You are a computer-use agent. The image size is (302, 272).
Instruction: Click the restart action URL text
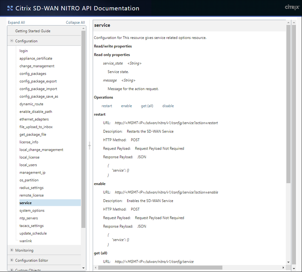(166, 123)
